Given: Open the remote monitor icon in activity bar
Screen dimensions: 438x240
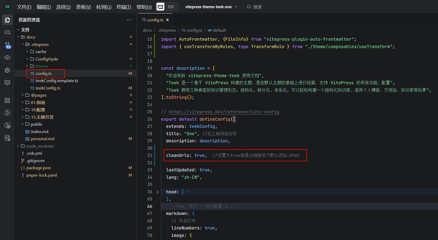Looking at the screenshot, I should 7,83.
